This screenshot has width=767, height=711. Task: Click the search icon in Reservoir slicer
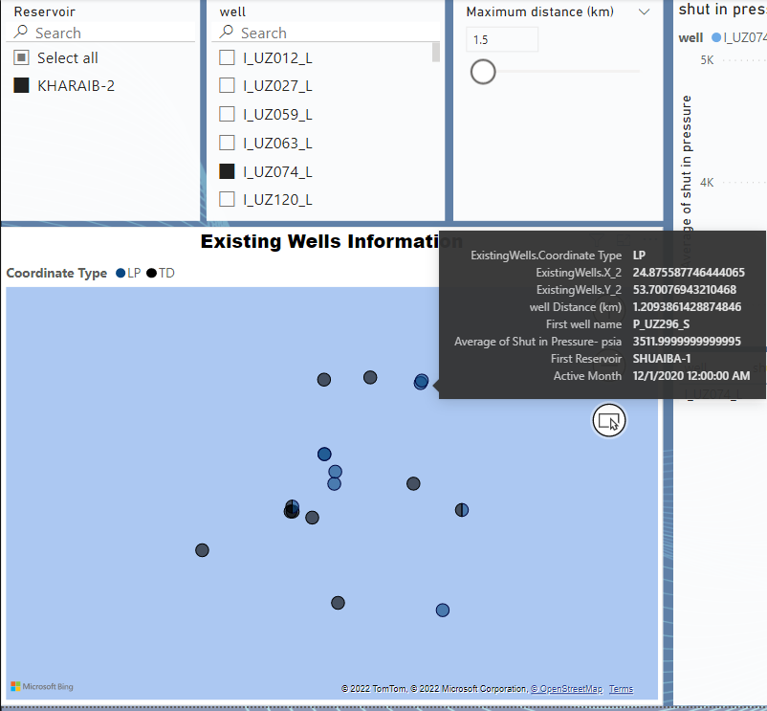[21, 32]
